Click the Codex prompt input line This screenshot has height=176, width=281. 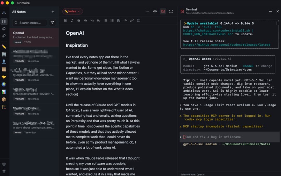tap(229, 137)
